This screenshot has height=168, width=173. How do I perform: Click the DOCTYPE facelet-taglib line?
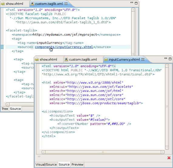click(x=36, y=14)
